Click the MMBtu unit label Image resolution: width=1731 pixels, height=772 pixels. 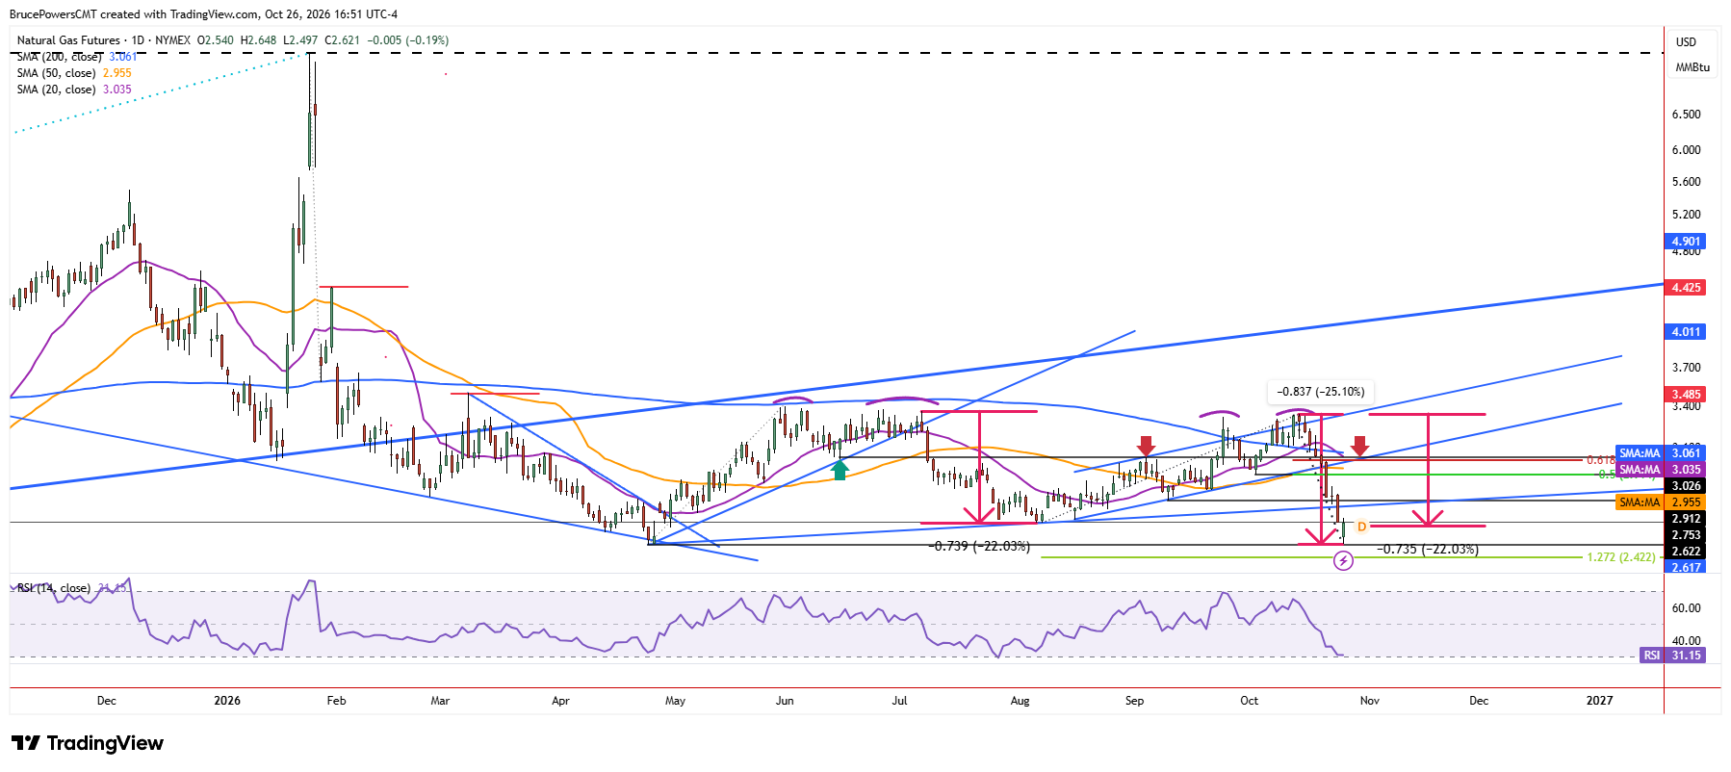coord(1692,67)
